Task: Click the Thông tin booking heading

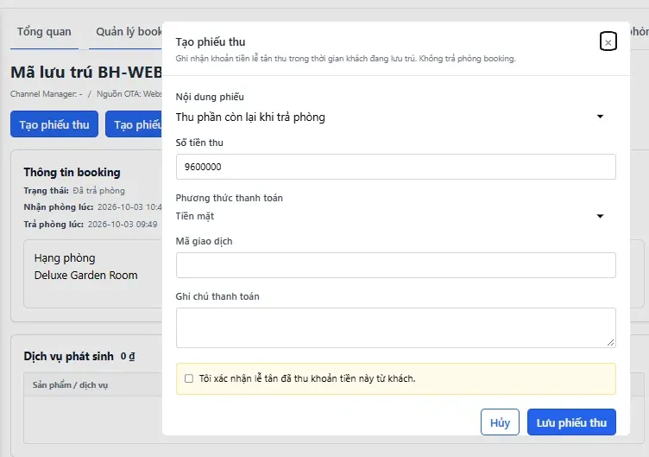Action: pos(72,173)
